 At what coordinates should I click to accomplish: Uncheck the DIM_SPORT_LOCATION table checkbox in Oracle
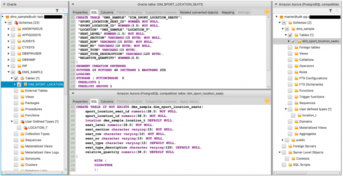(x=19, y=84)
